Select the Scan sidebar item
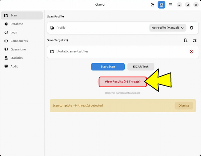 [22, 15]
